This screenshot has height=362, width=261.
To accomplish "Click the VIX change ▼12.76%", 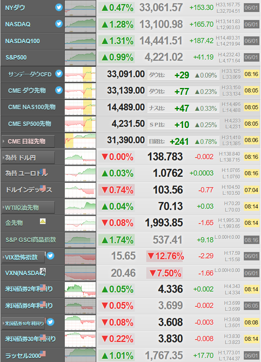I will coord(165,256).
